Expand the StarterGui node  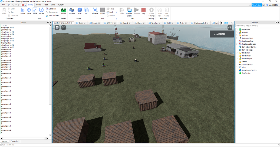(237, 53)
